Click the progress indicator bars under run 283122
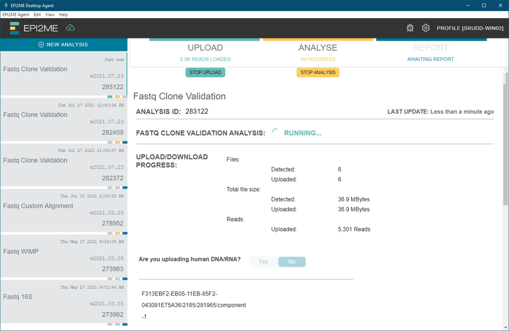 (117, 97)
